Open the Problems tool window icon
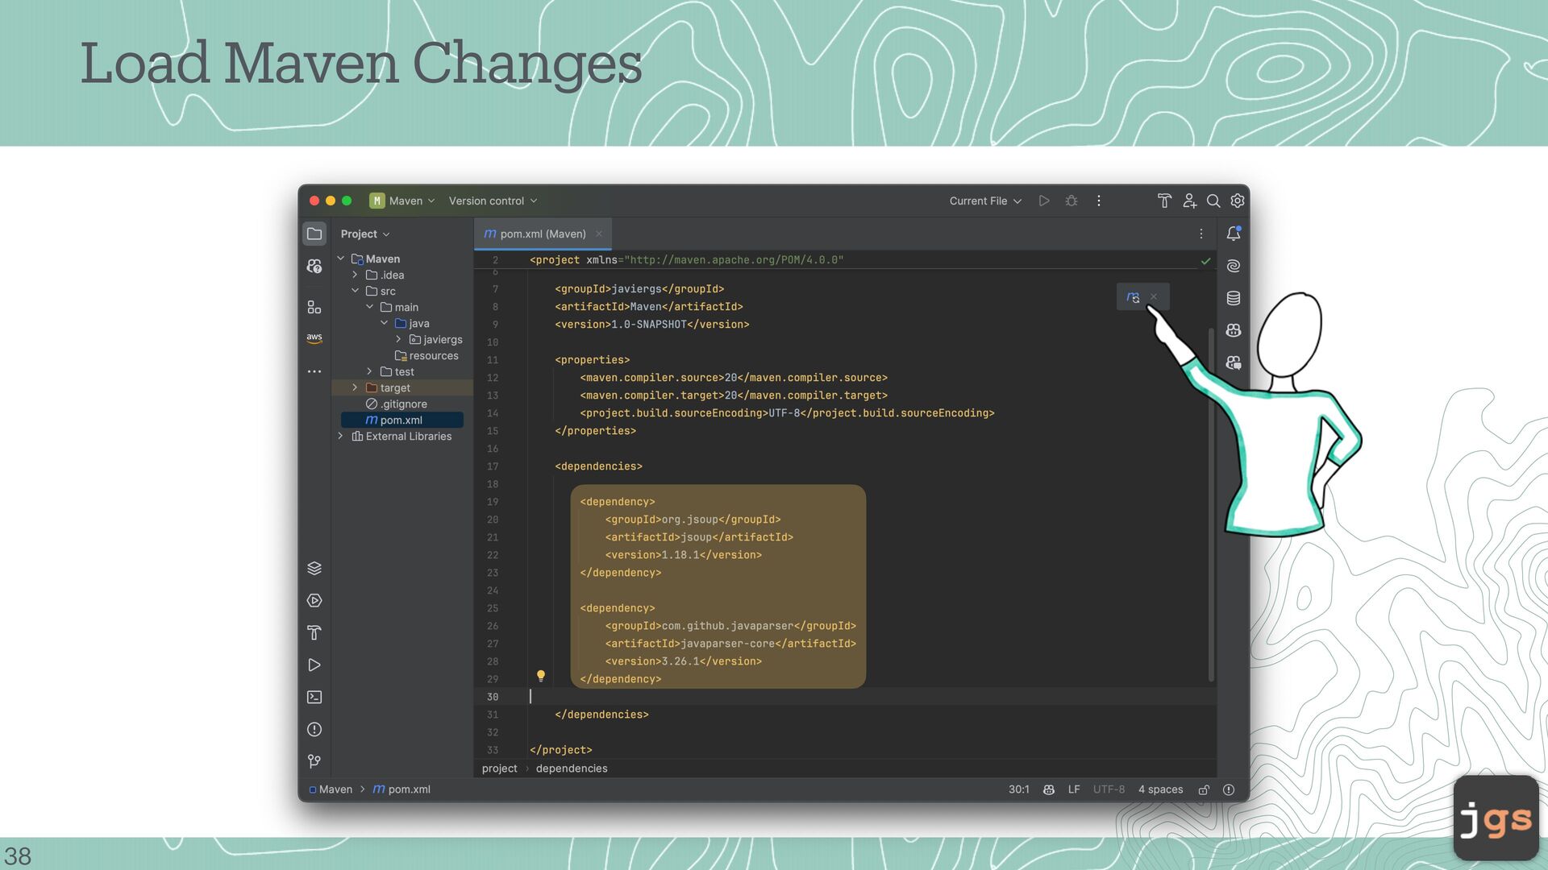Screen dimensions: 1548x870 (x=314, y=730)
